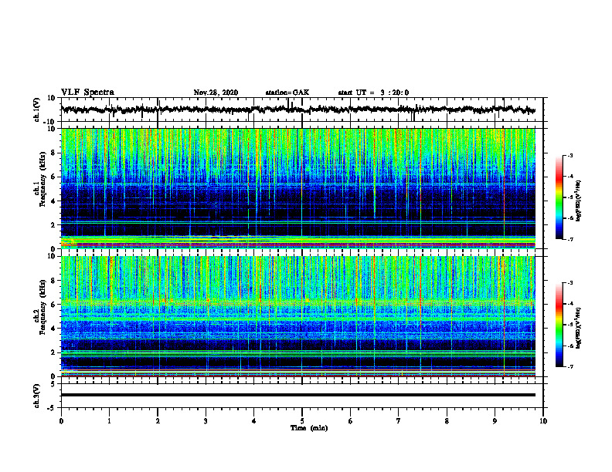The width and height of the screenshot is (612, 472).
Task: Click the '-7' label of the ch.2 color bar
Action: coord(569,366)
